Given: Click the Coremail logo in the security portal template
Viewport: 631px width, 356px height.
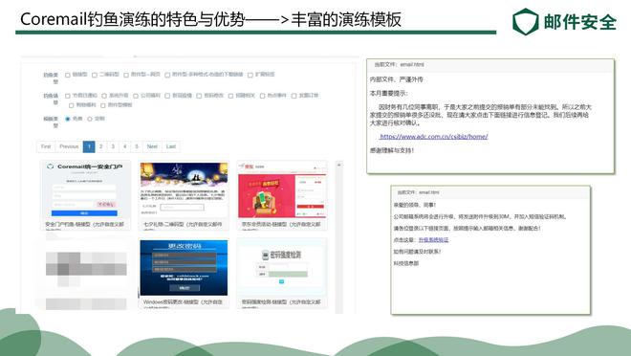Looking at the screenshot, I should click(x=51, y=167).
